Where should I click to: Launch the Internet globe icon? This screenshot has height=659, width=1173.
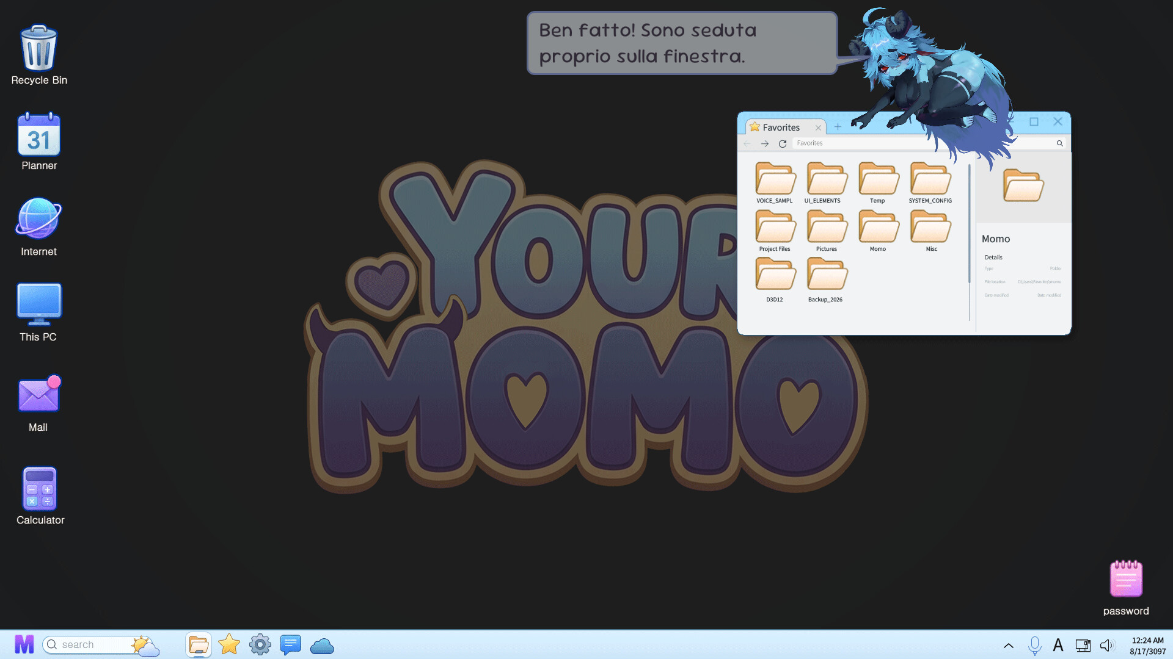pyautogui.click(x=38, y=227)
